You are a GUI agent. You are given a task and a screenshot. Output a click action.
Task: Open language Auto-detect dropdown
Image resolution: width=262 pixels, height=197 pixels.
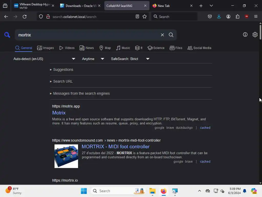44,59
